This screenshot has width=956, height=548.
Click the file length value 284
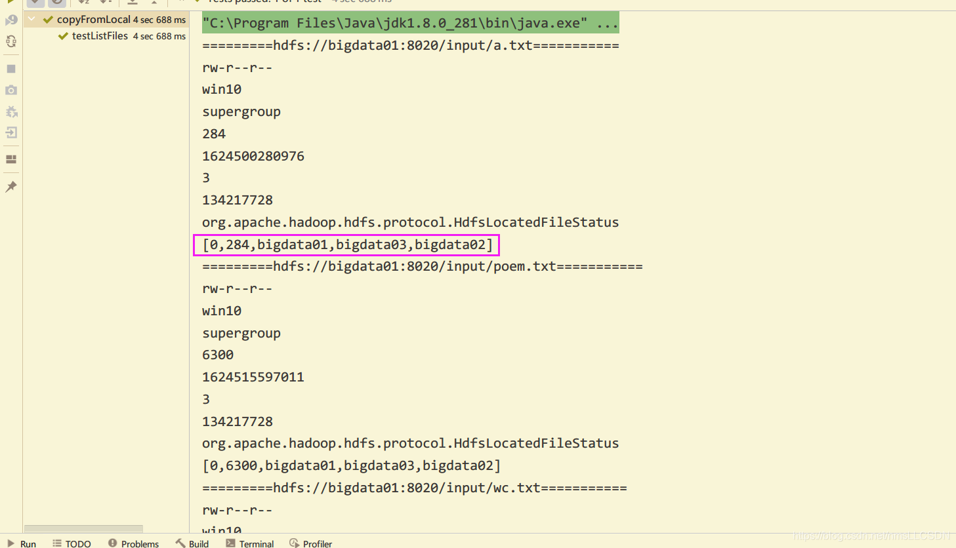(x=214, y=134)
